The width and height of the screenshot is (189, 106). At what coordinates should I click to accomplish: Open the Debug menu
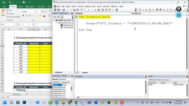pyautogui.click(x=88, y=6)
